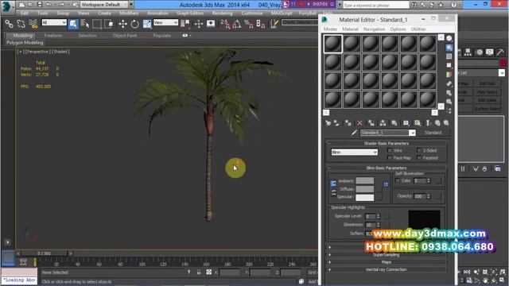Open Material Editor Utilities menu
The height and width of the screenshot is (286, 509).
(x=418, y=29)
